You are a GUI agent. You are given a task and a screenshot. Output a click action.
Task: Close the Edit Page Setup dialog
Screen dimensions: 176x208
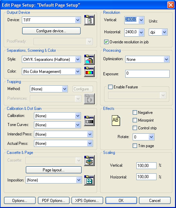click(x=171, y=5)
